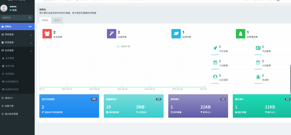Go to 接口购买管理 in the sidebar
291x135 pixels.
click(x=12, y=114)
